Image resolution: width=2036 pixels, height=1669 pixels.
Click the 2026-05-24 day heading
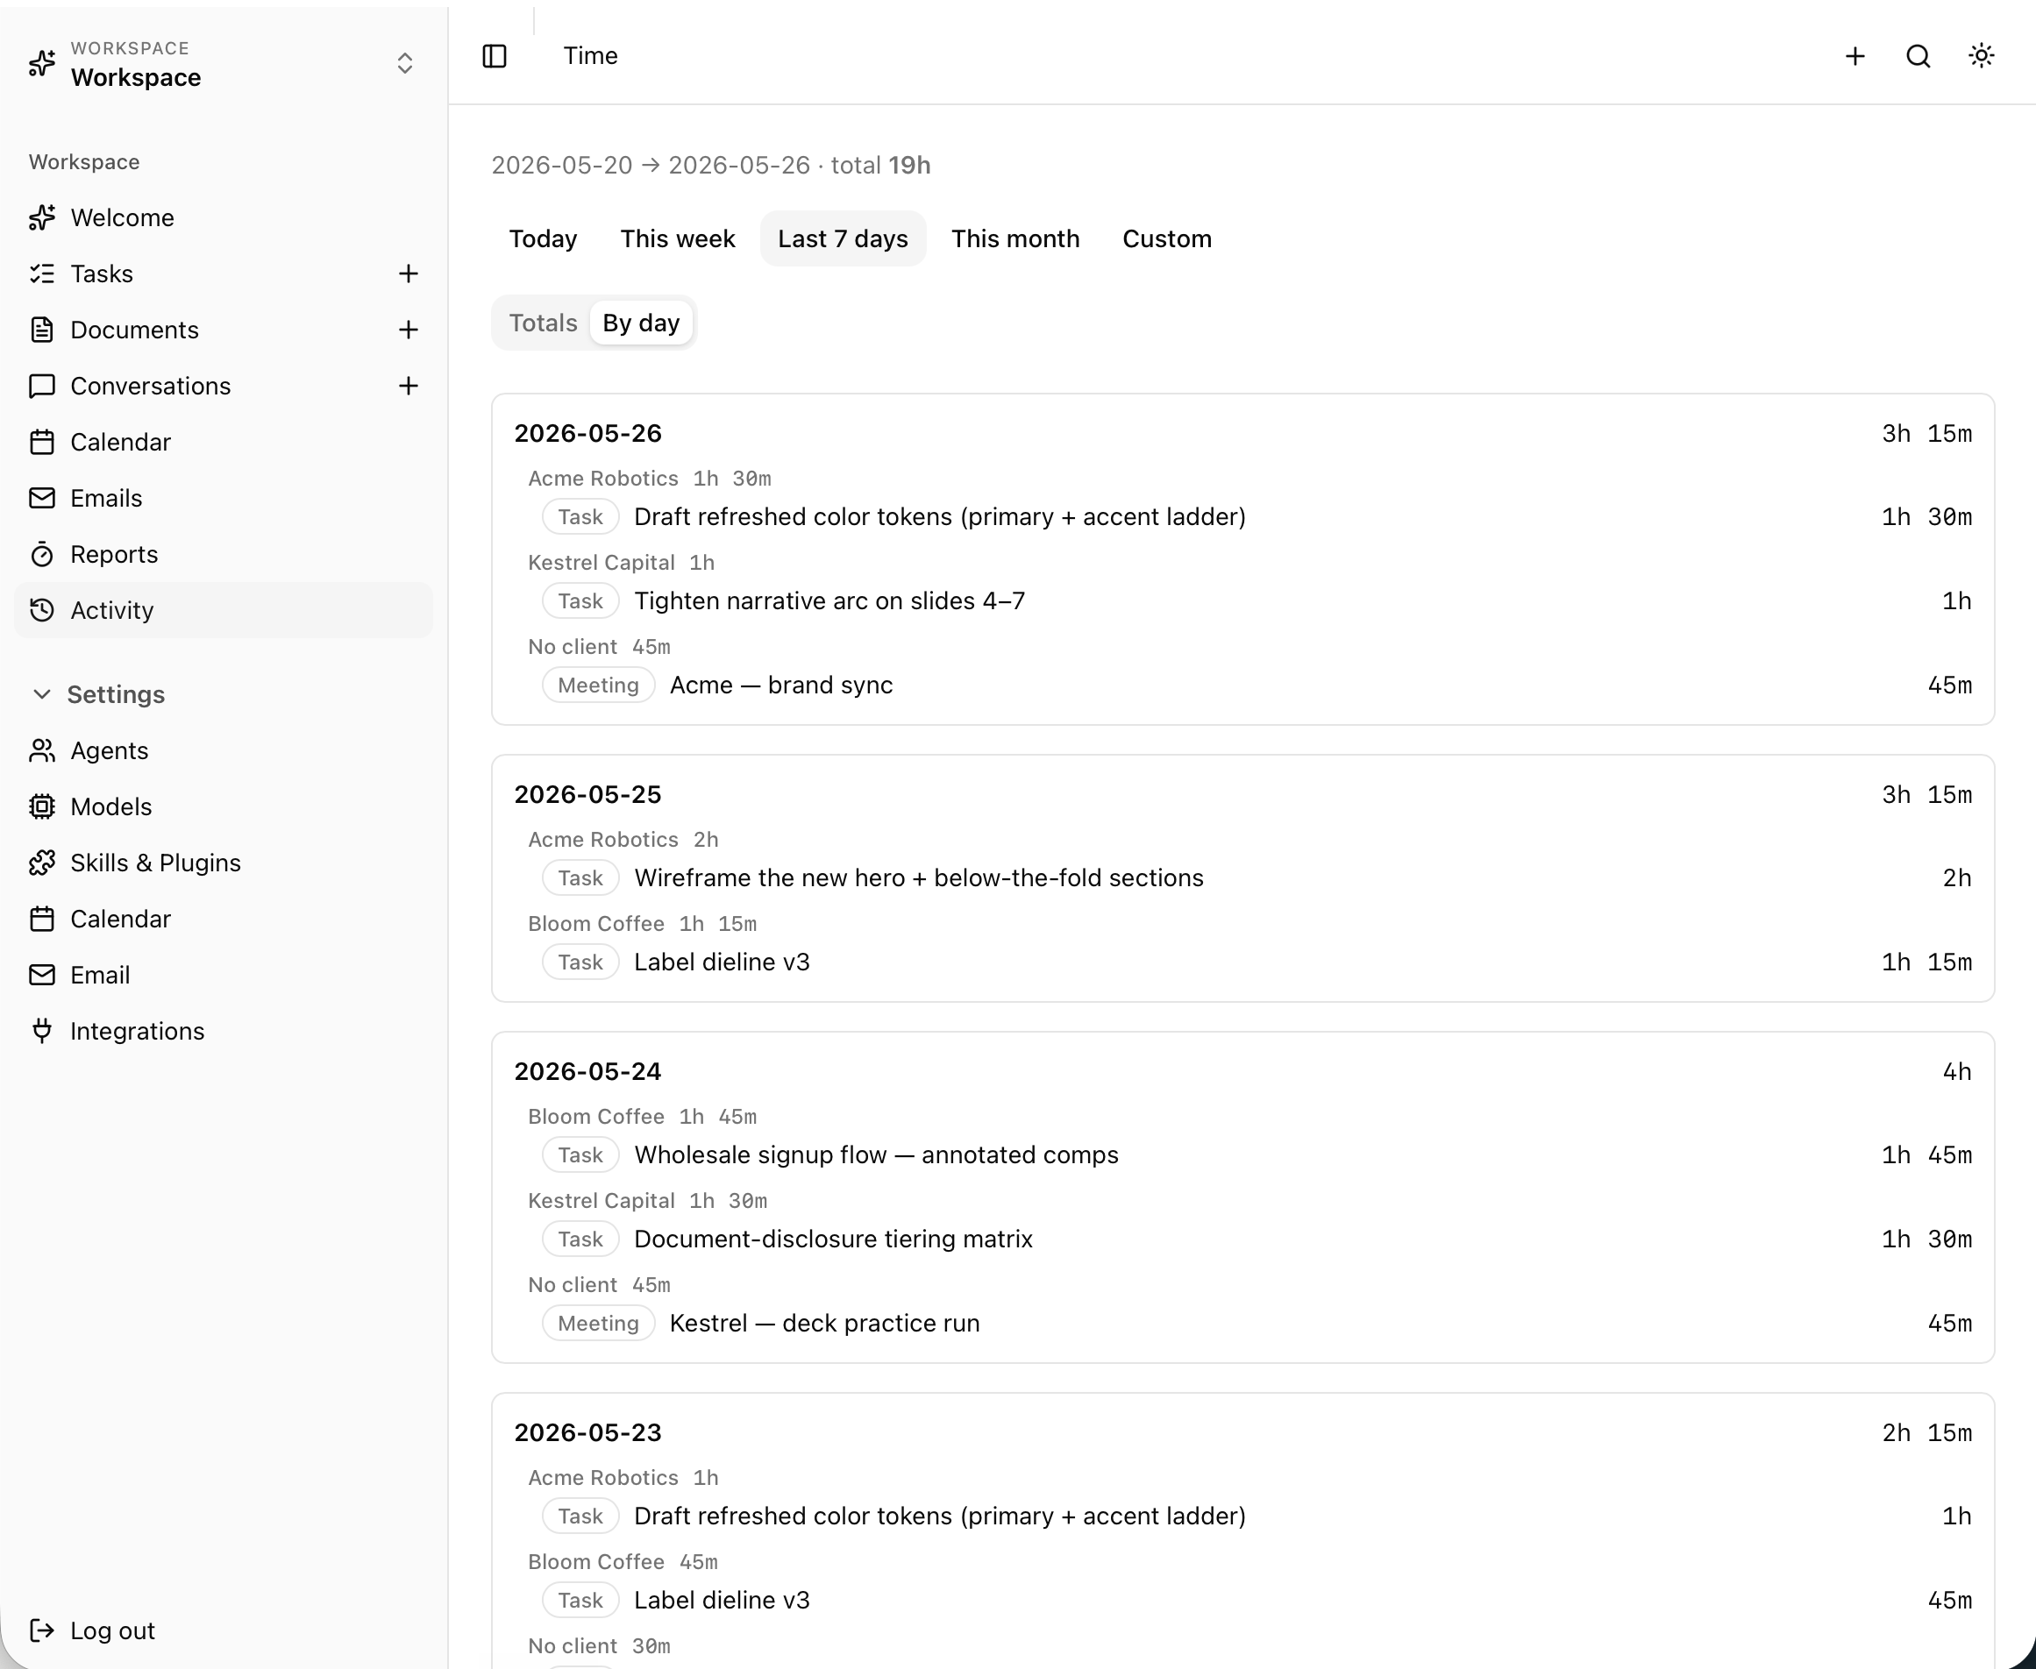click(x=587, y=1072)
